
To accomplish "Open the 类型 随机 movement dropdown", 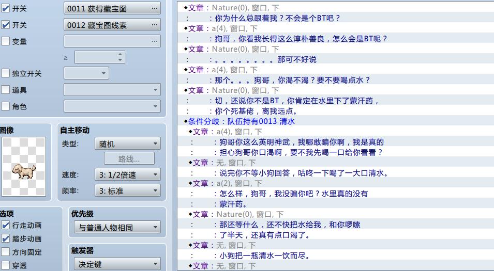I will point(128,144).
